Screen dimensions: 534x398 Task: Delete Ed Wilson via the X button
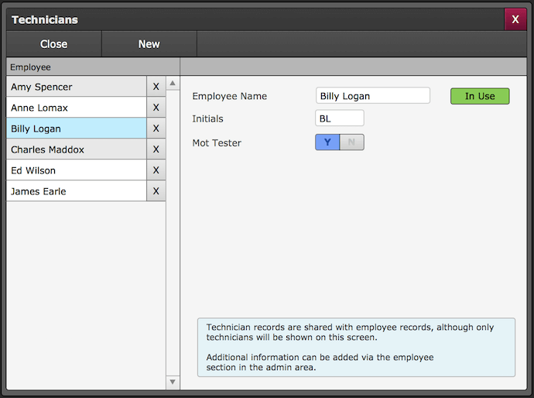coord(156,170)
